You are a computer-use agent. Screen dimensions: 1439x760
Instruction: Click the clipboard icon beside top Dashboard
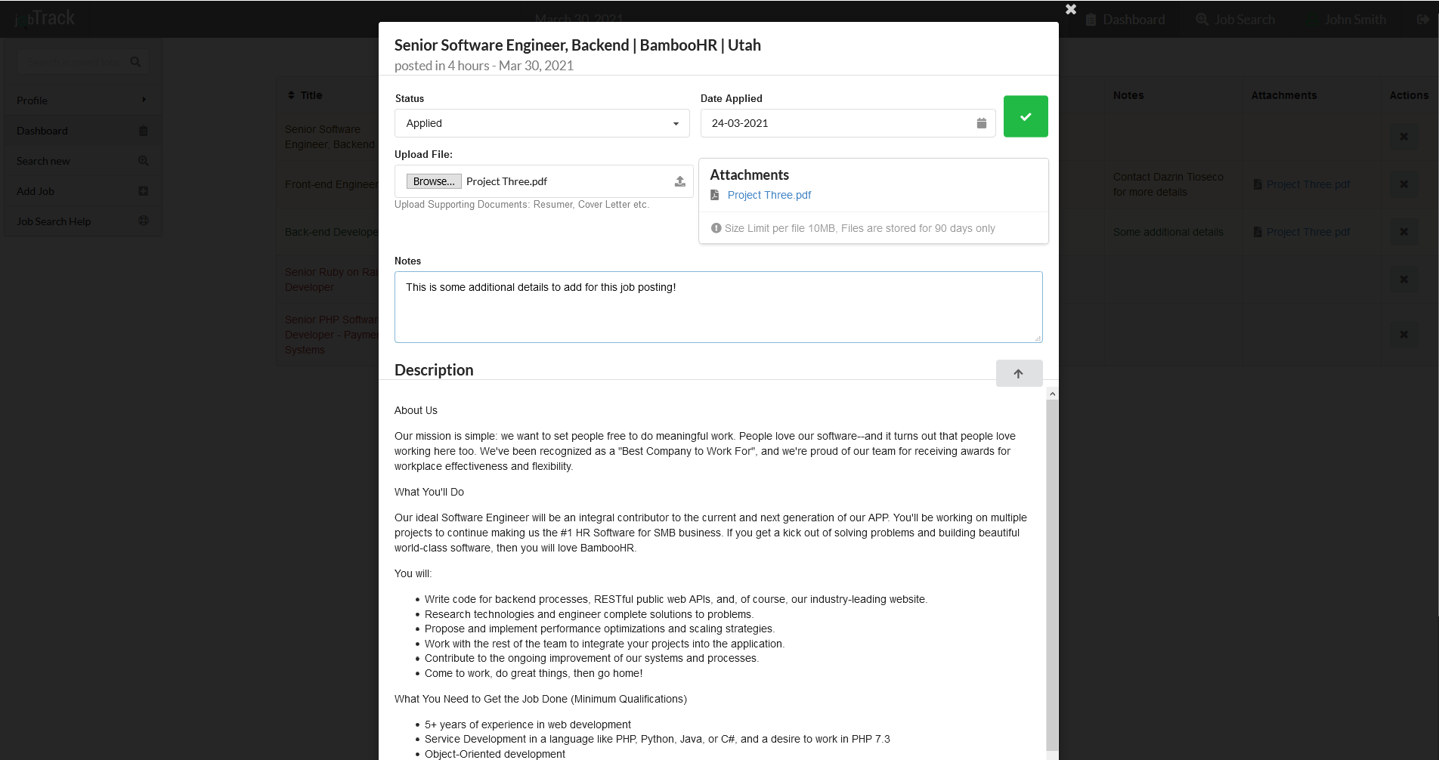pos(1091,20)
